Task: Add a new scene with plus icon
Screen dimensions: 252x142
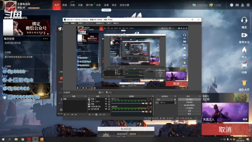Action: coord(65,115)
